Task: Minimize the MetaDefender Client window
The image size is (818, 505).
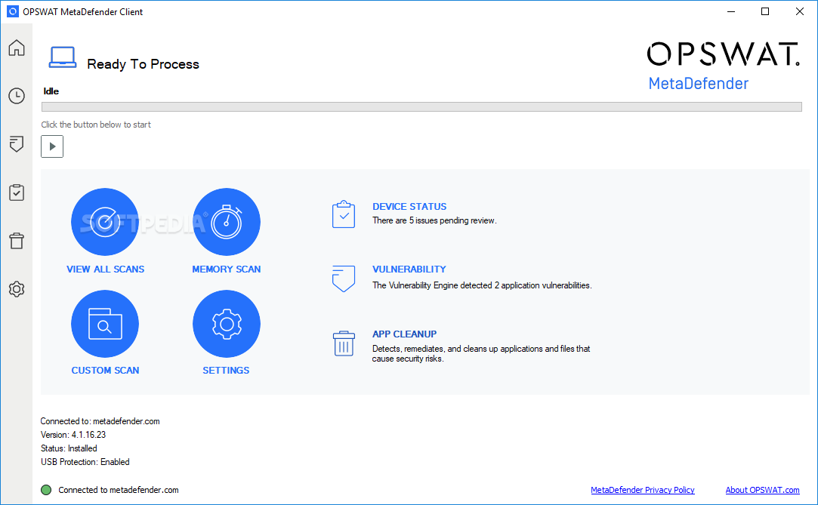Action: 731,11
